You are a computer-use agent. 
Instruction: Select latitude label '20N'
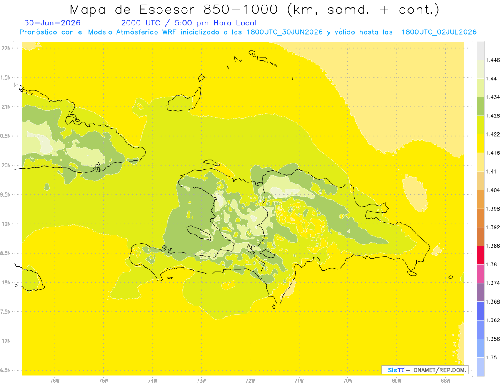click(7, 165)
